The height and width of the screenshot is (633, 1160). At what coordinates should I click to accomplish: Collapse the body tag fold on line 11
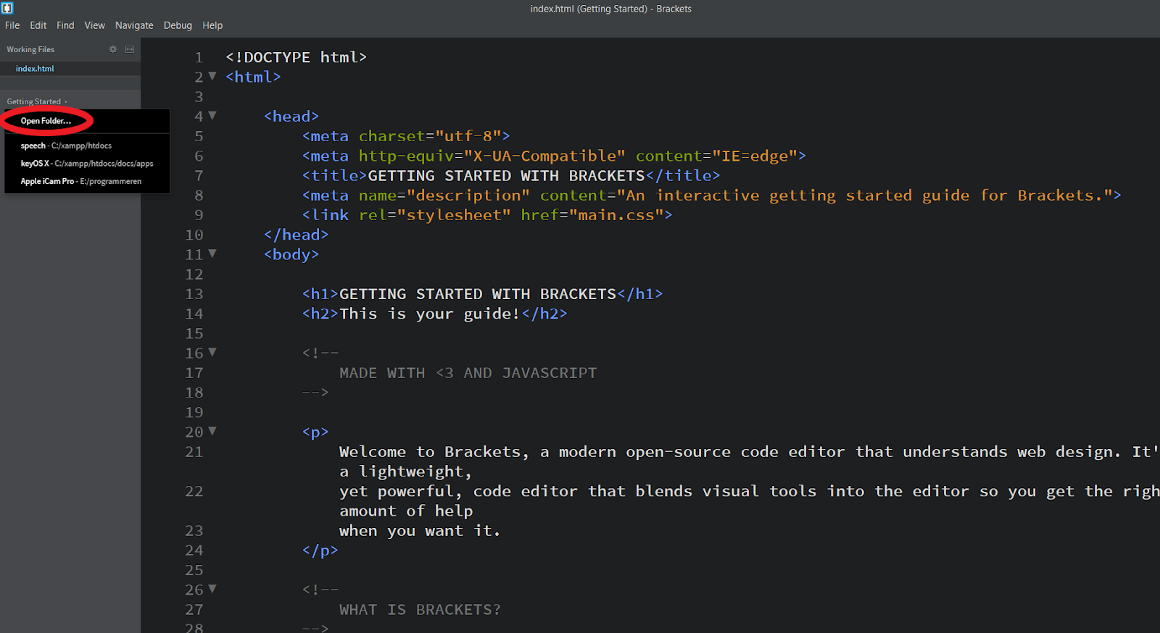212,253
